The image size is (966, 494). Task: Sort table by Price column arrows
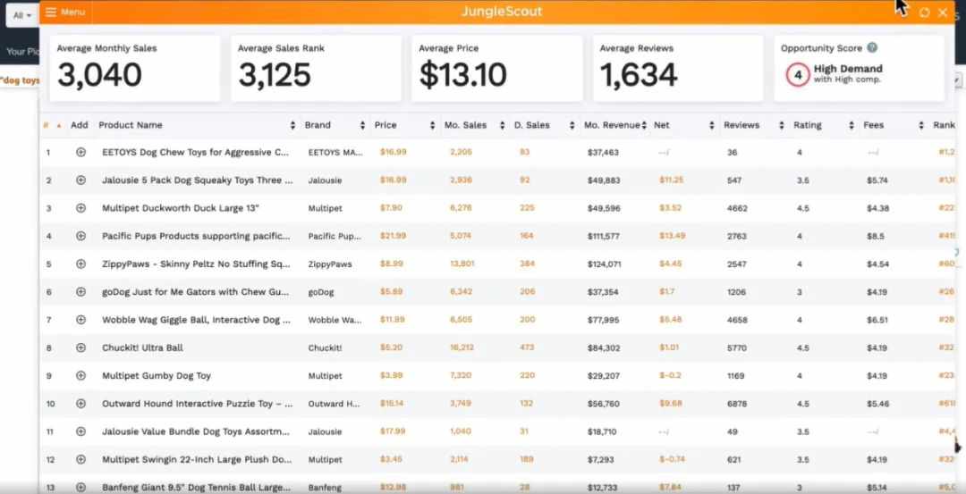(x=433, y=125)
